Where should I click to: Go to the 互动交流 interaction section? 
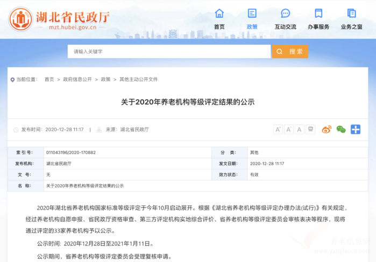pyautogui.click(x=285, y=19)
